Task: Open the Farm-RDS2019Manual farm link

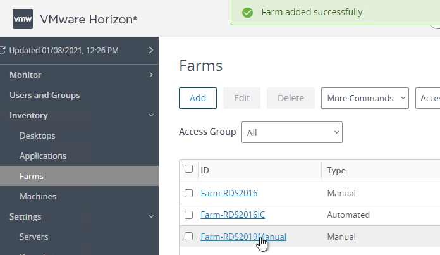Action: tap(243, 237)
